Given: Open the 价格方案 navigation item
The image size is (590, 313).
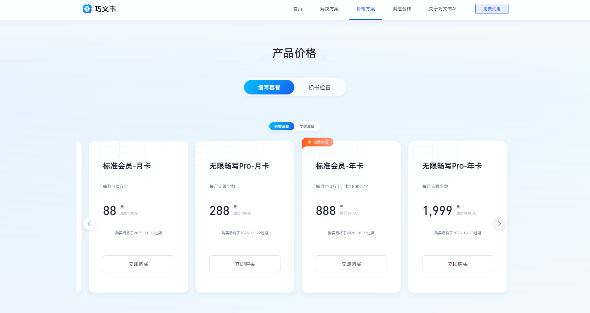Looking at the screenshot, I should (x=365, y=9).
